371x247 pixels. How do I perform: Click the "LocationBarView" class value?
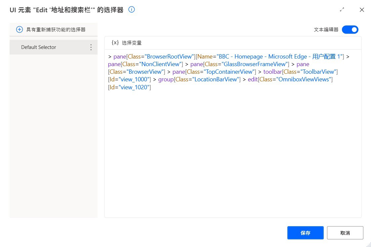[x=216, y=79]
